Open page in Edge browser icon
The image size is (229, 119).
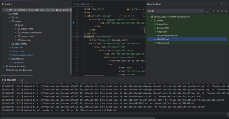coord(133,16)
